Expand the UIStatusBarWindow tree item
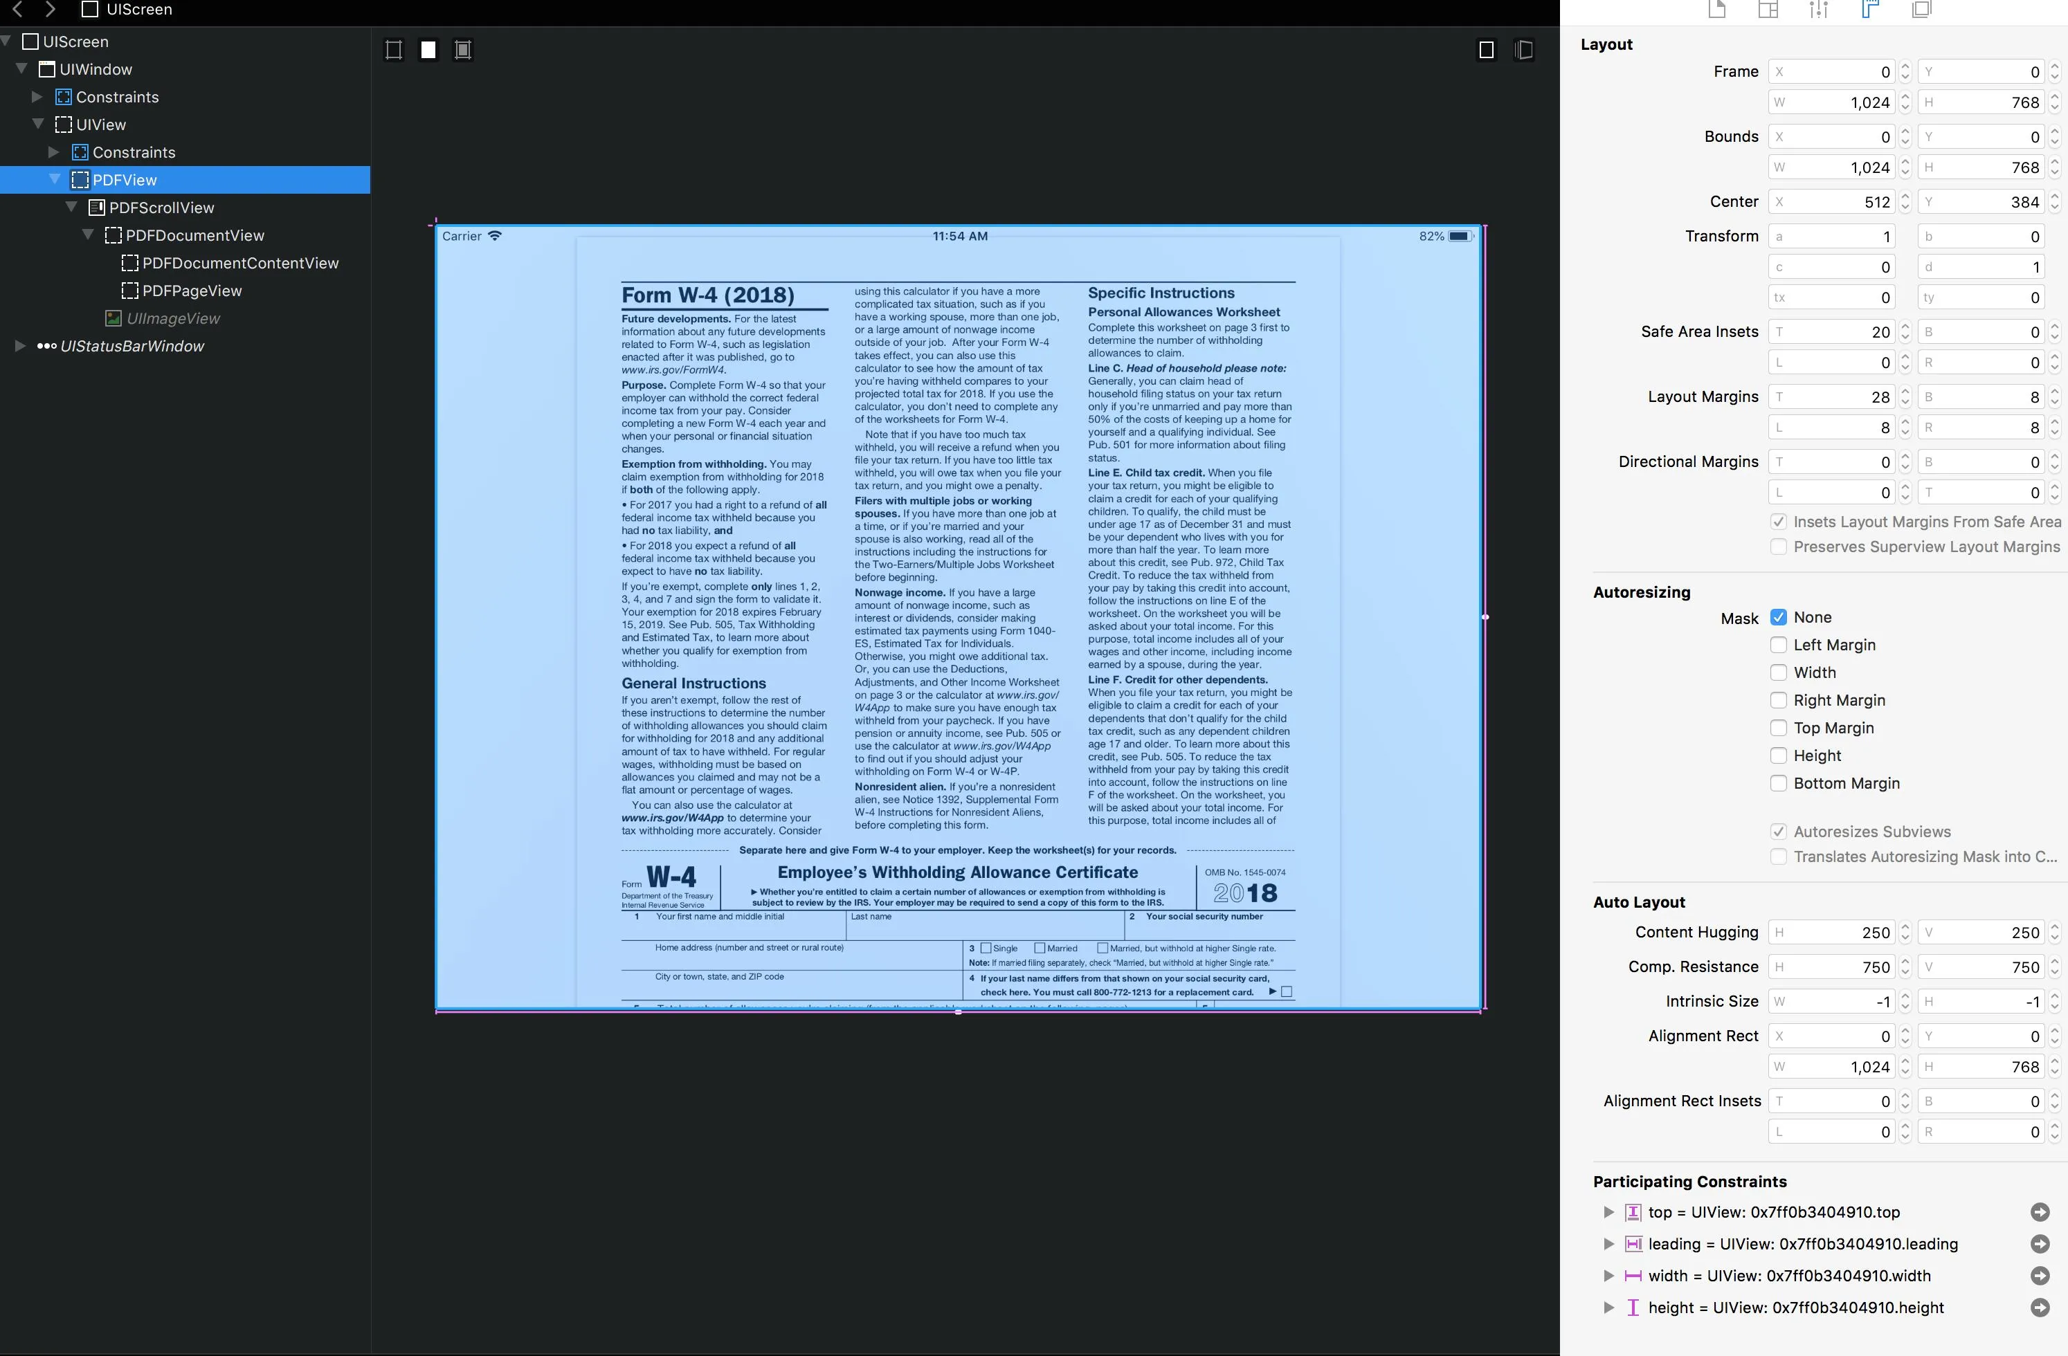Screen dimensions: 2068x1356 click(x=20, y=346)
